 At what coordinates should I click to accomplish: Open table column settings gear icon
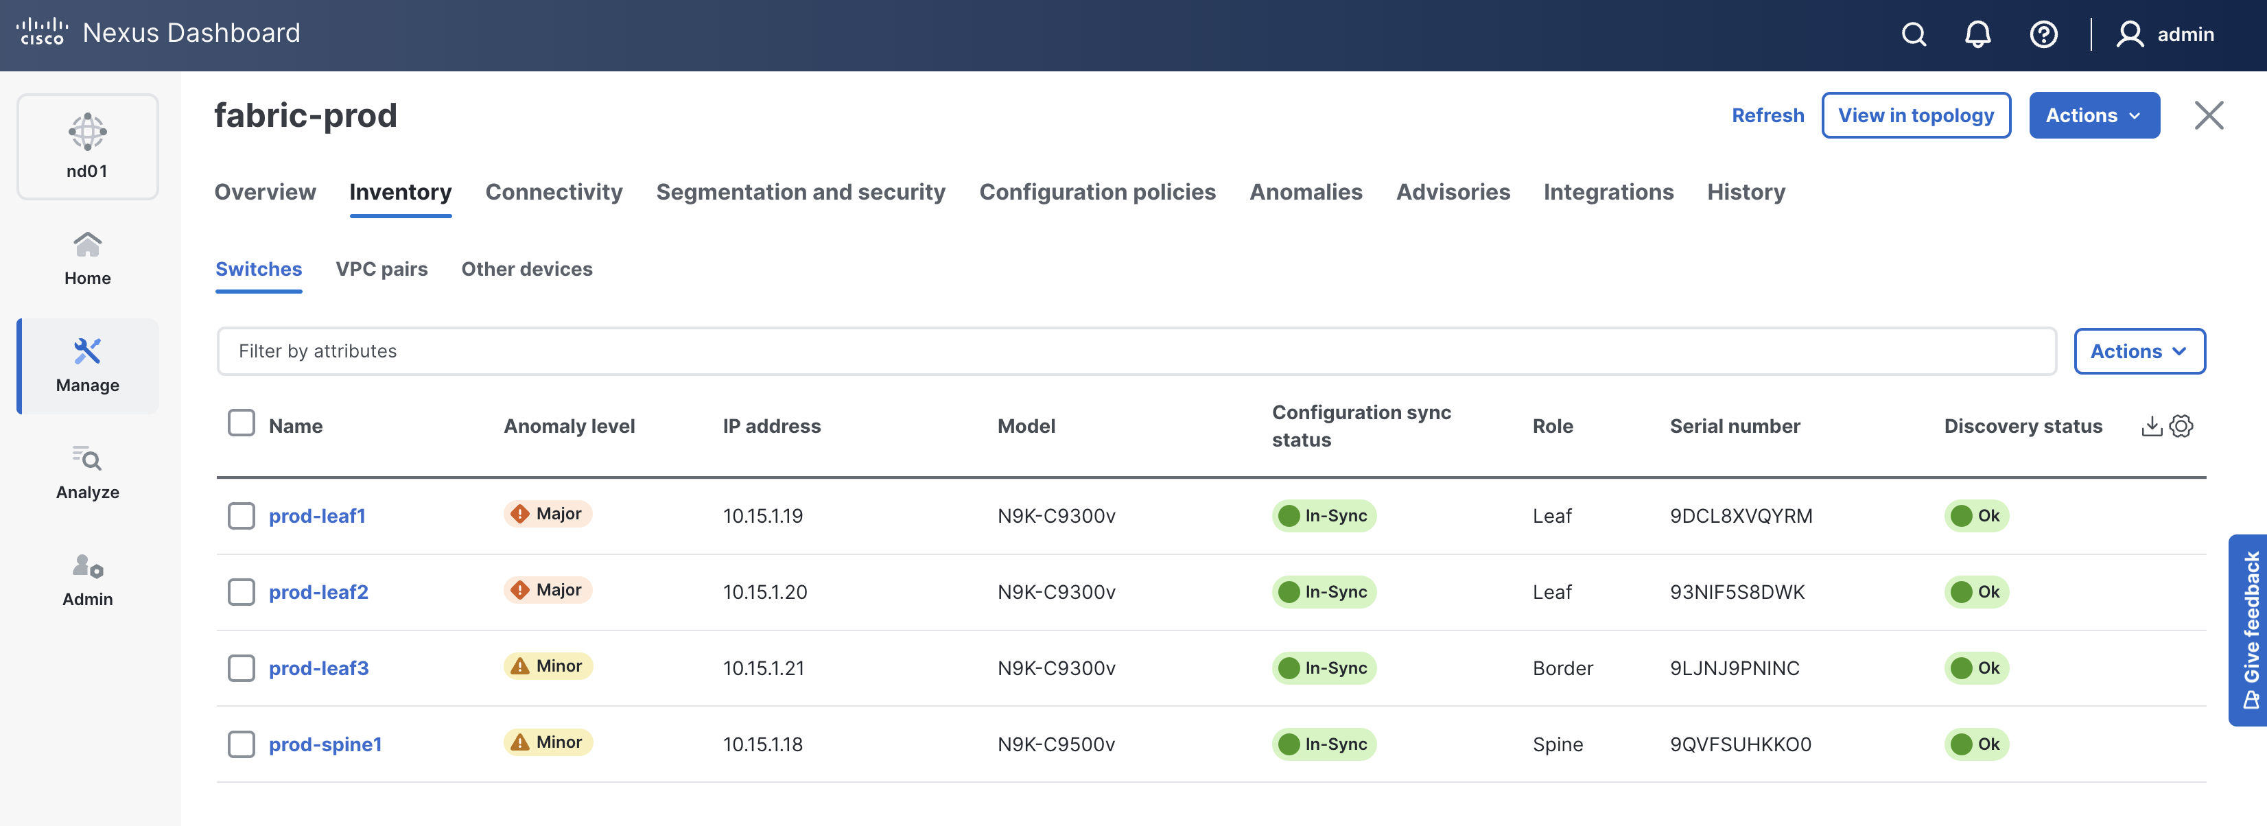tap(2181, 426)
